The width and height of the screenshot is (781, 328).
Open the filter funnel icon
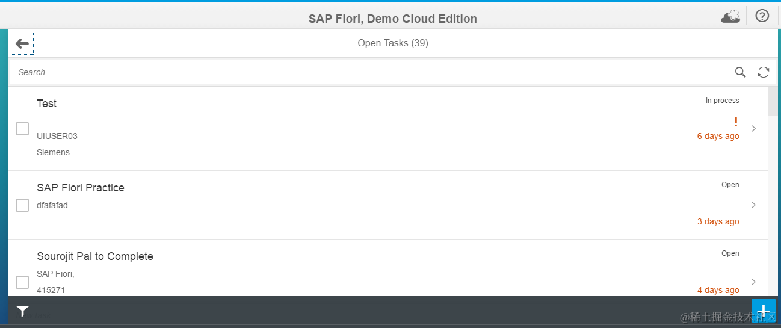point(22,311)
